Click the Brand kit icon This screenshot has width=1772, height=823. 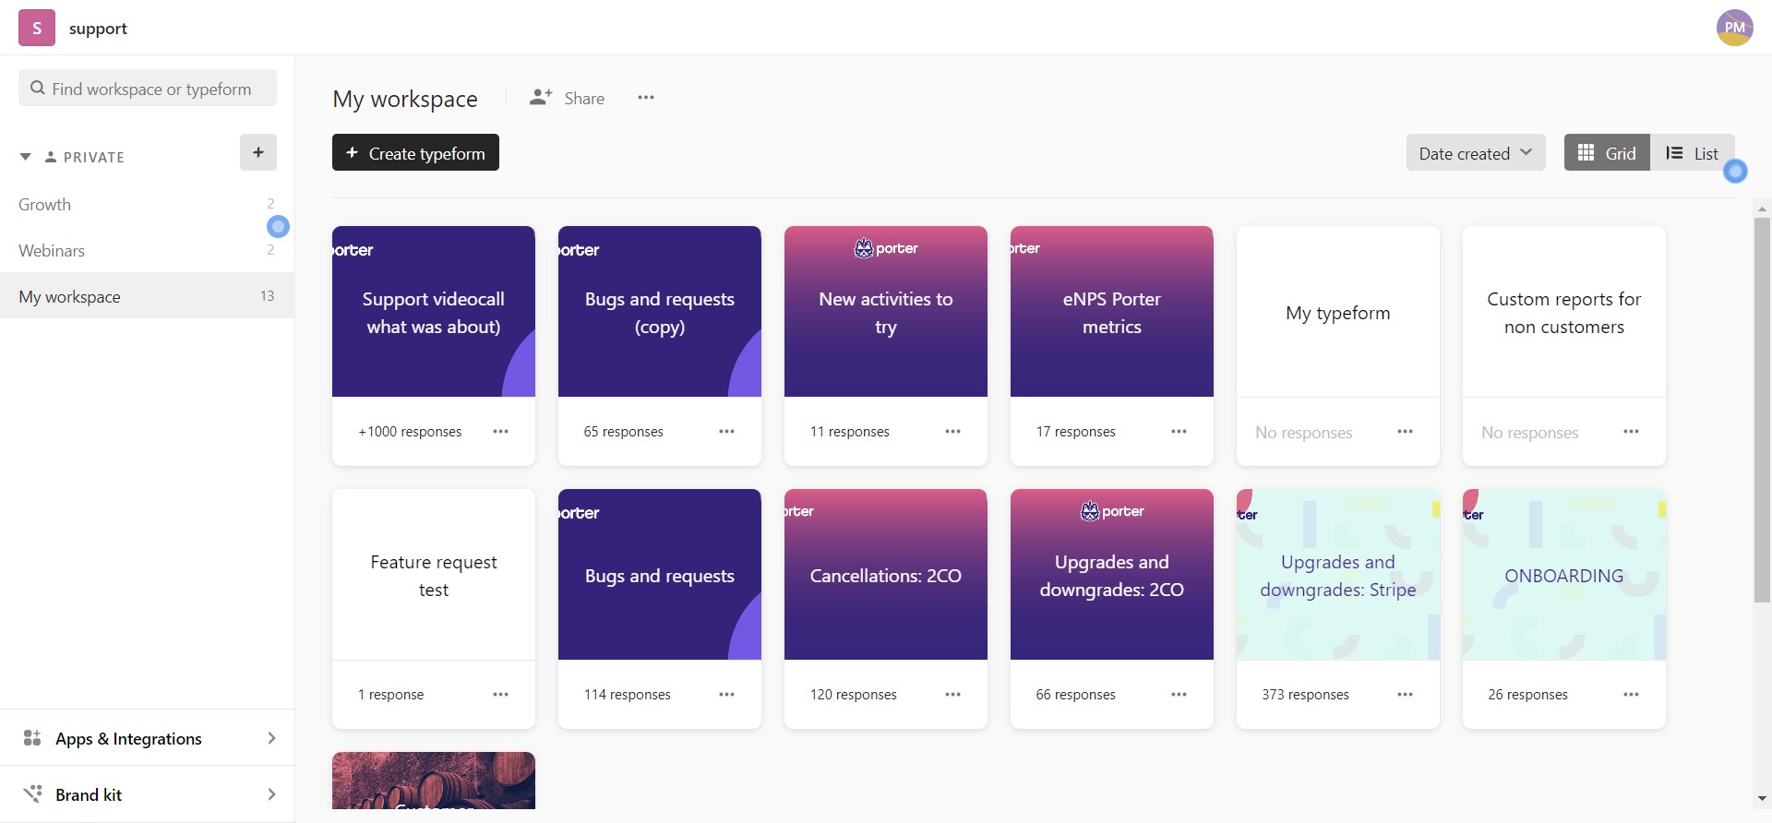tap(32, 794)
